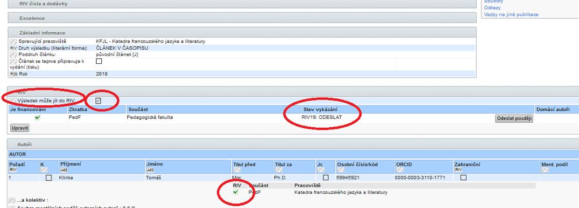This screenshot has height=208, width=579.
Task: Click the RIV icon under Zahraniční header
Action: pyautogui.click(x=458, y=170)
